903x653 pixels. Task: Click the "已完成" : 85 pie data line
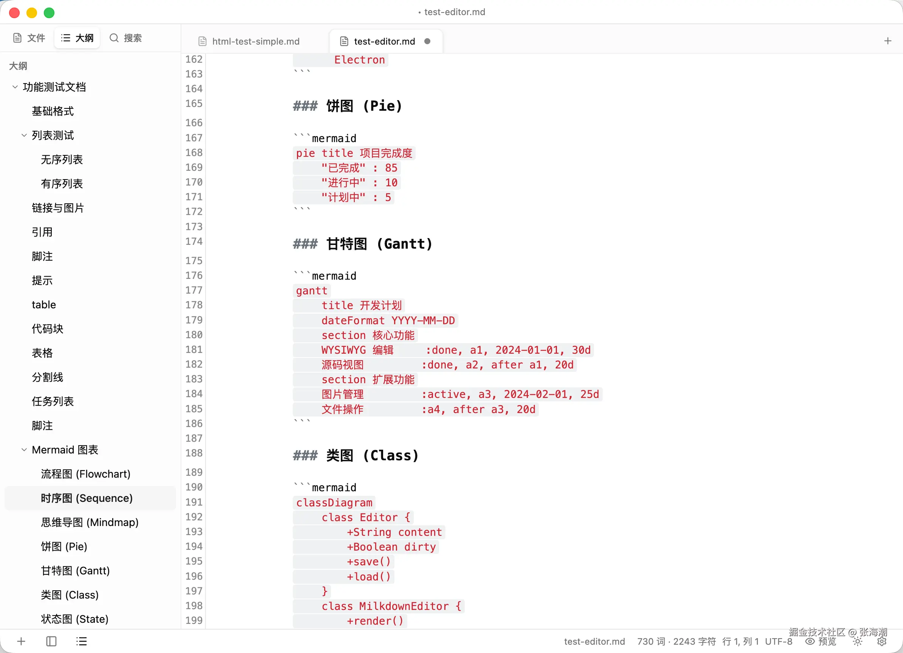pyautogui.click(x=346, y=168)
